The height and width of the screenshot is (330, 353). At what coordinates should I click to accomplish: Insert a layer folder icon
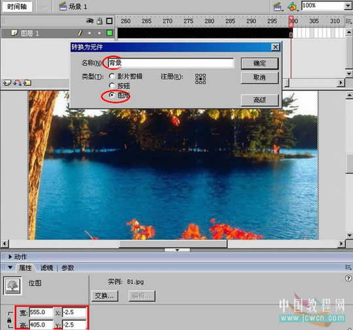[x=27, y=82]
